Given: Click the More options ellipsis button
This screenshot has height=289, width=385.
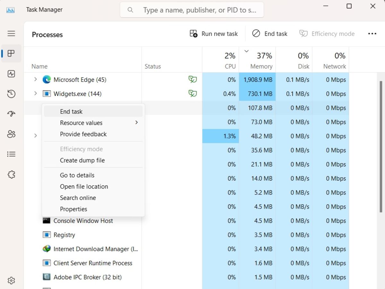Looking at the screenshot, I should point(372,34).
